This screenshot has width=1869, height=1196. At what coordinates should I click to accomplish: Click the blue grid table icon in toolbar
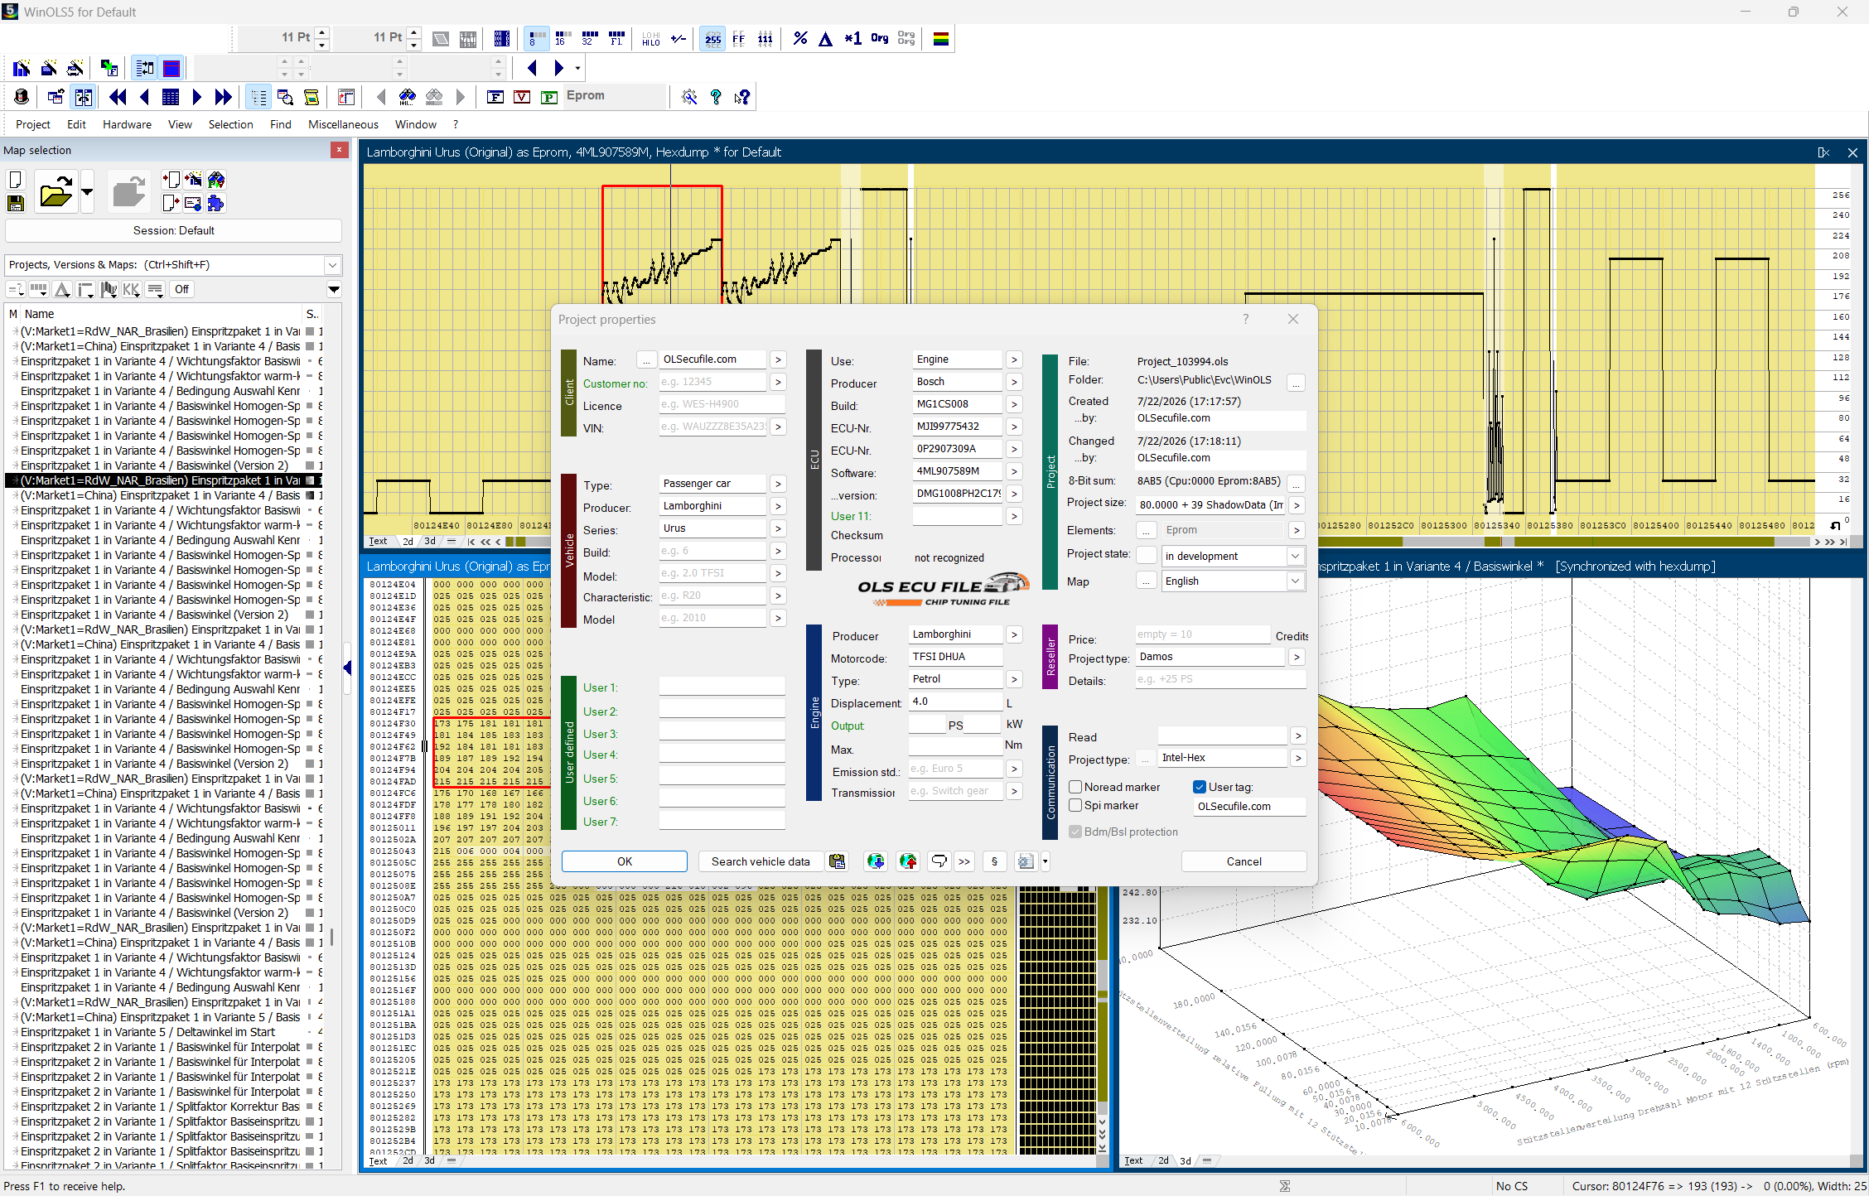pos(171,97)
